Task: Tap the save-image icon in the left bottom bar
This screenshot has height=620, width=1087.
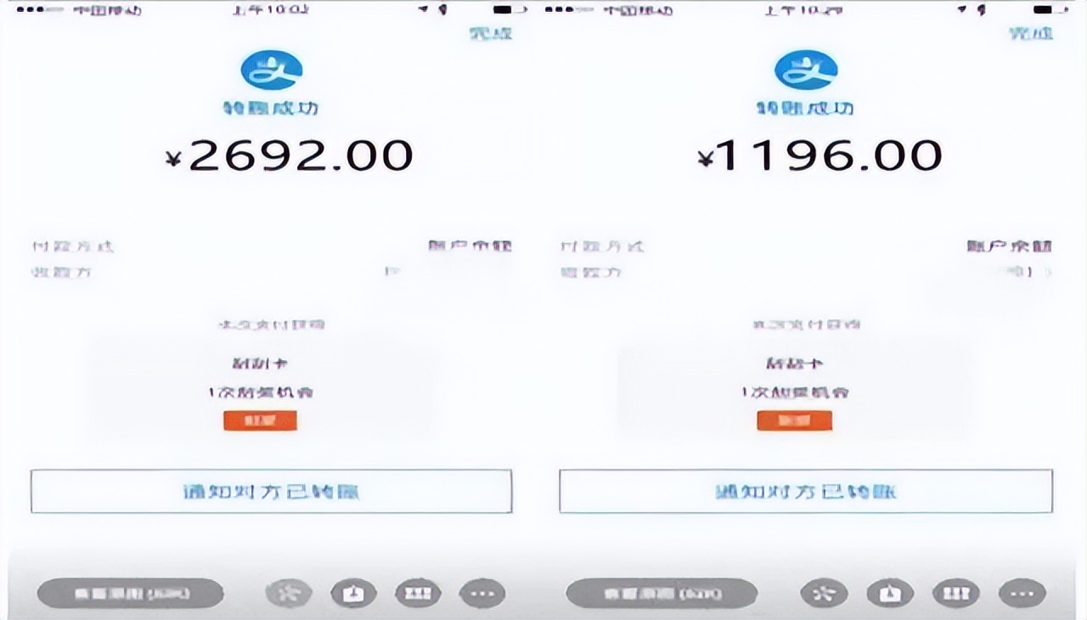Action: coord(353,593)
